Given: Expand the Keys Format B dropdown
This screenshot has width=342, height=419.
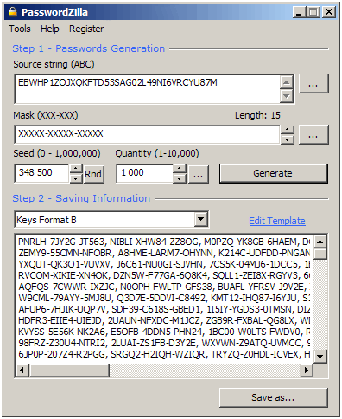Looking at the screenshot, I should (201, 219).
